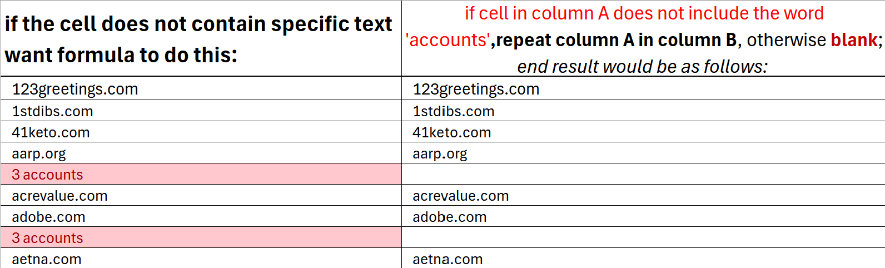The image size is (885, 268).
Task: Click blank cell beside first '3 accounts'
Action: pos(643,174)
